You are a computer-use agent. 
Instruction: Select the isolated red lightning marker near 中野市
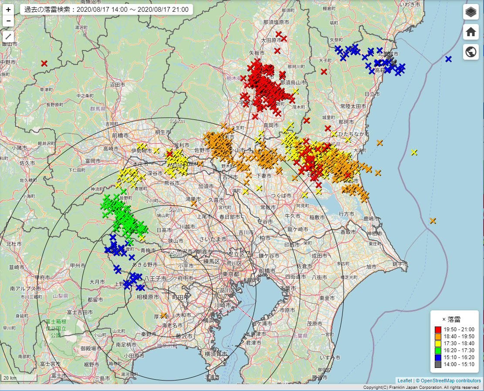[x=44, y=64]
